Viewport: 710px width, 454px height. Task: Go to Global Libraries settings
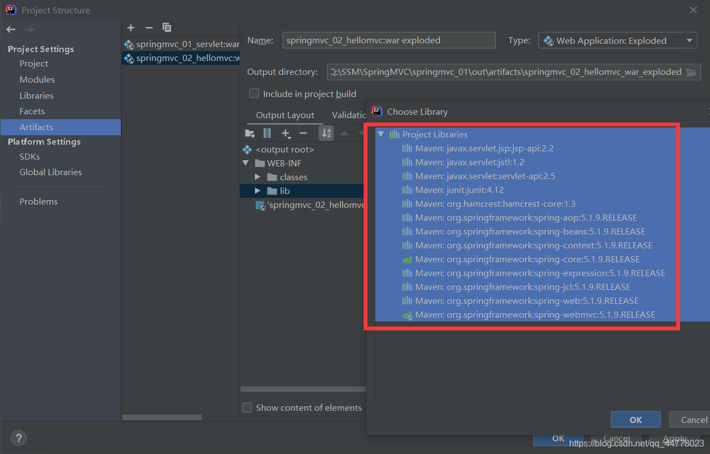pos(50,172)
